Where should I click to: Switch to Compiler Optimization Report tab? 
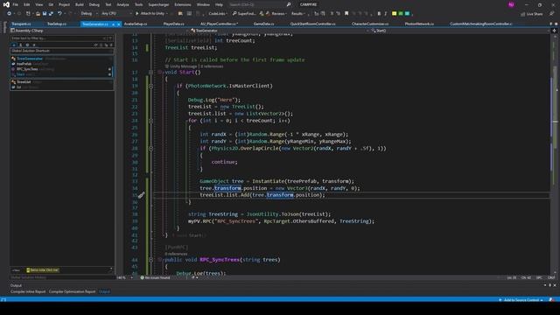coord(72,291)
